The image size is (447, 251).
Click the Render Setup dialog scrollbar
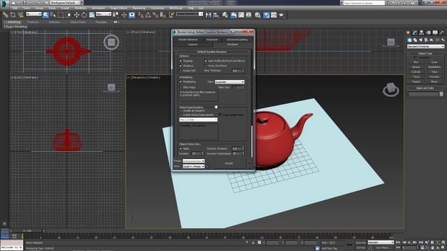pyautogui.click(x=252, y=141)
